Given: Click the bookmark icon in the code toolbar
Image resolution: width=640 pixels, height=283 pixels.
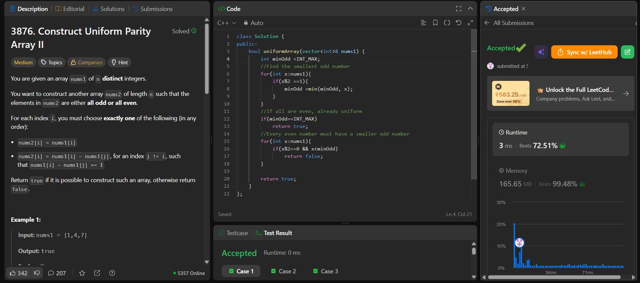Looking at the screenshot, I should (x=435, y=23).
